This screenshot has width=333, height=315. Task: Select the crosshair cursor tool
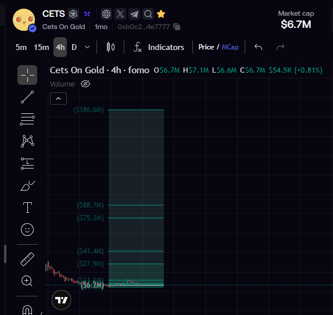27,75
